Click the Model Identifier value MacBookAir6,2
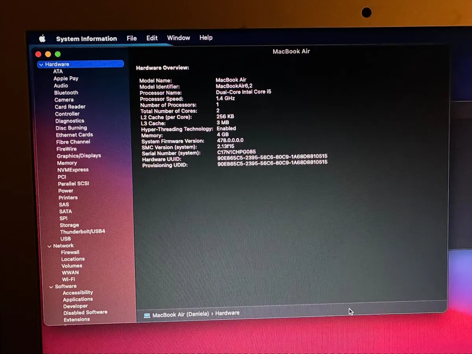This screenshot has width=472, height=354. [x=234, y=86]
